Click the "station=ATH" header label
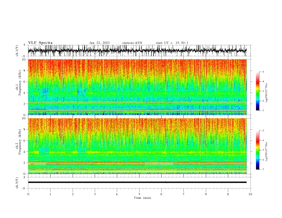The width and height of the screenshot is (282, 218). (x=132, y=43)
